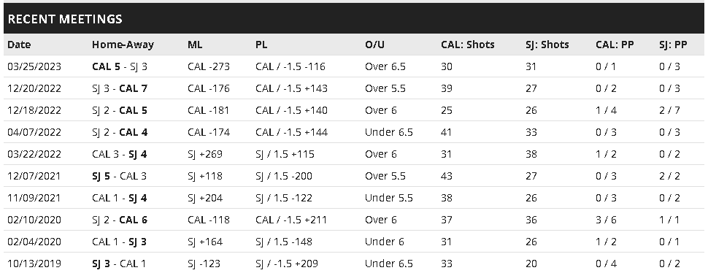This screenshot has height=273, width=708.
Task: Click the Recent Meetings title bar
Action: 354,18
